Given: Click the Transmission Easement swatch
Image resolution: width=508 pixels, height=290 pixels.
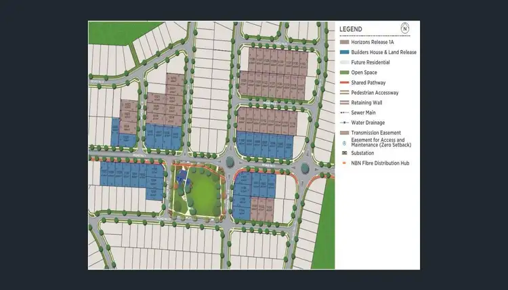Looking at the screenshot, I should [x=345, y=132].
